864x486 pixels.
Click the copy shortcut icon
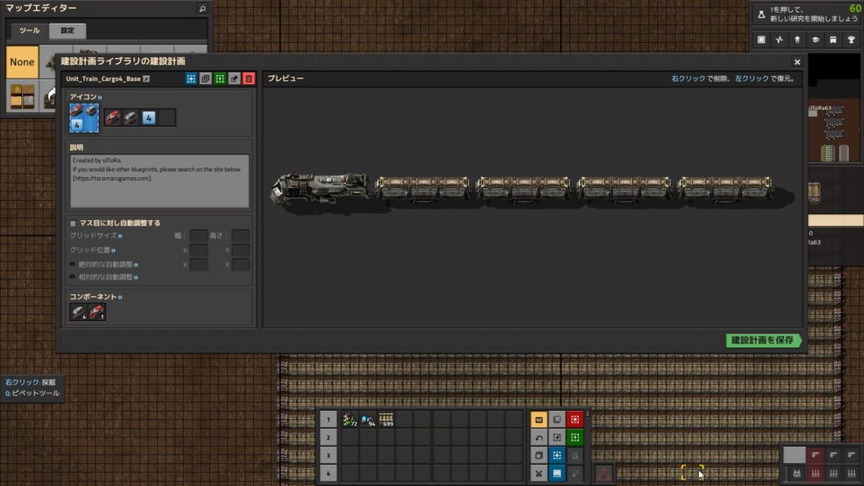[x=539, y=456]
